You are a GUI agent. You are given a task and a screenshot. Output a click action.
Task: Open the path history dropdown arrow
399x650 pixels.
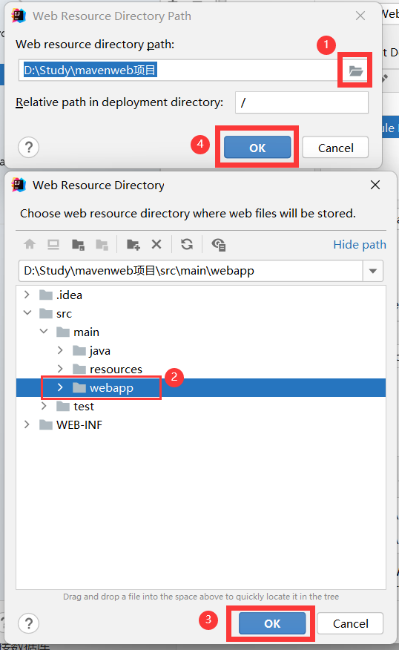(373, 271)
